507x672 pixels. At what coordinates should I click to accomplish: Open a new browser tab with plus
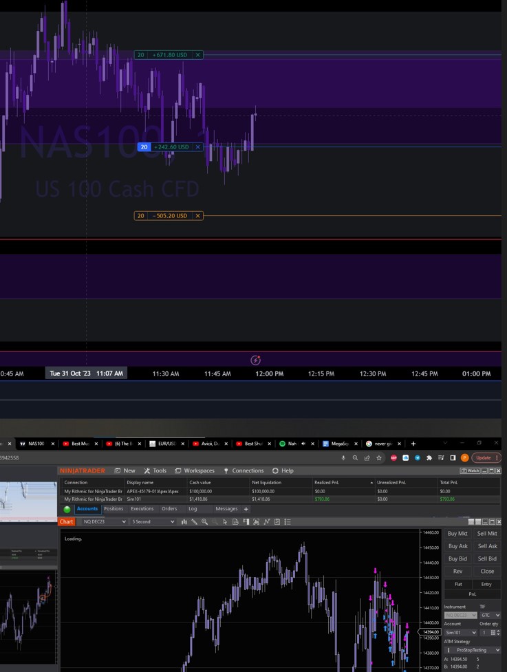413,444
